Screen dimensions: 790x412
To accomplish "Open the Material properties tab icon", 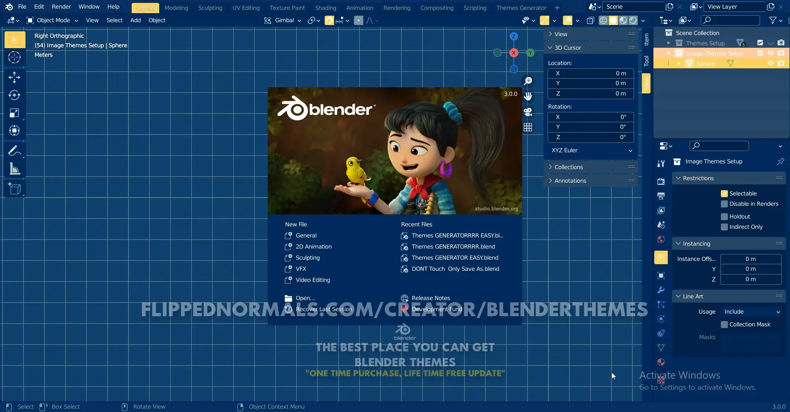I will pos(661,362).
